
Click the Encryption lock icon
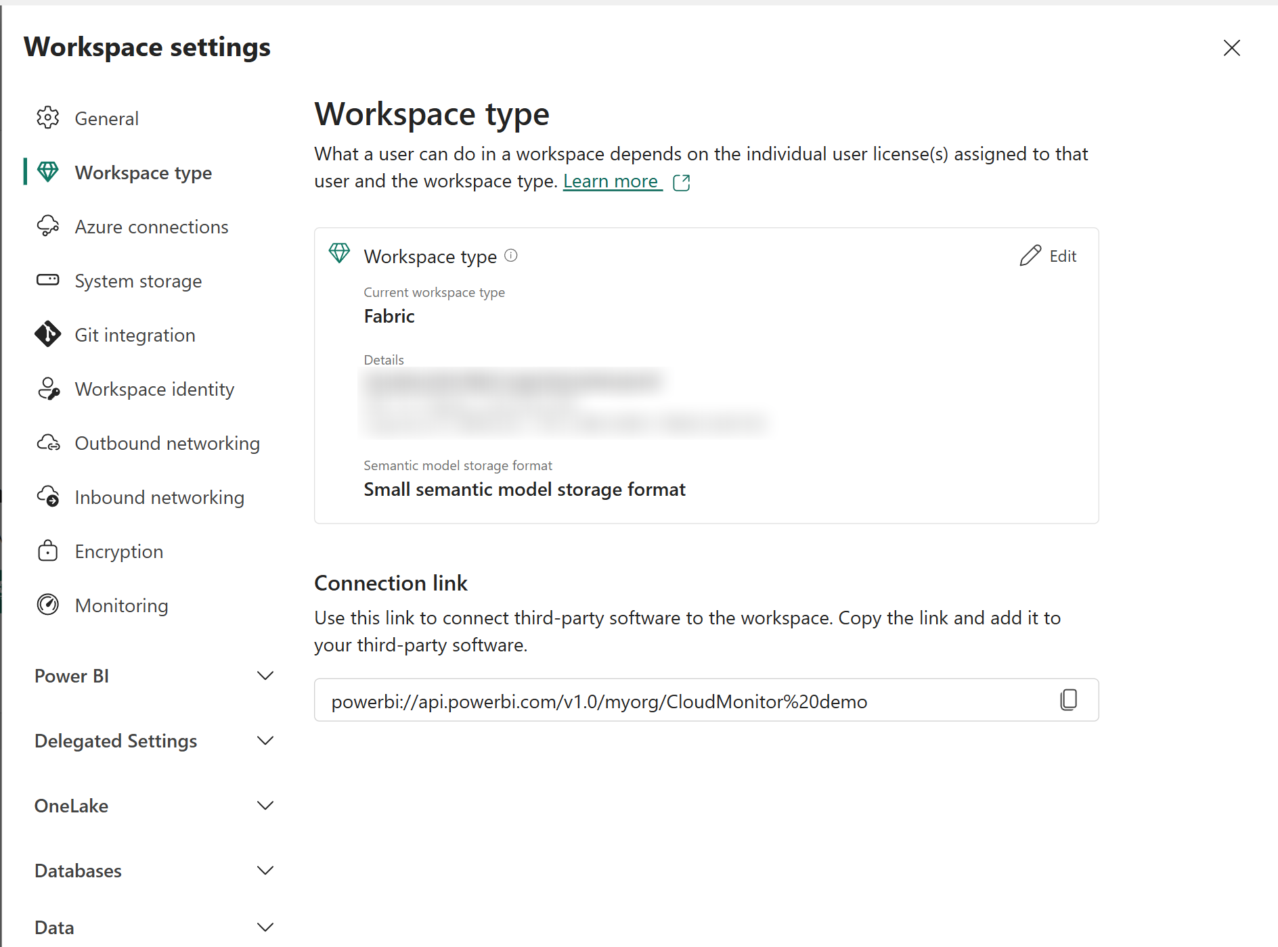(x=48, y=551)
